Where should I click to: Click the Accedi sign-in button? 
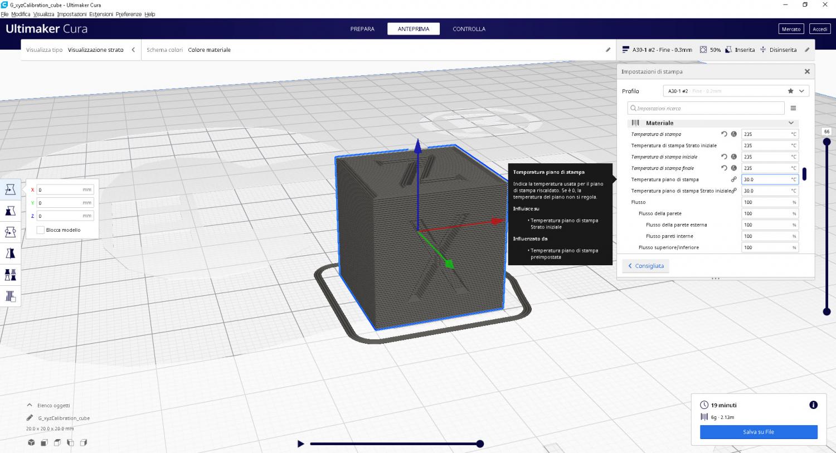point(820,29)
